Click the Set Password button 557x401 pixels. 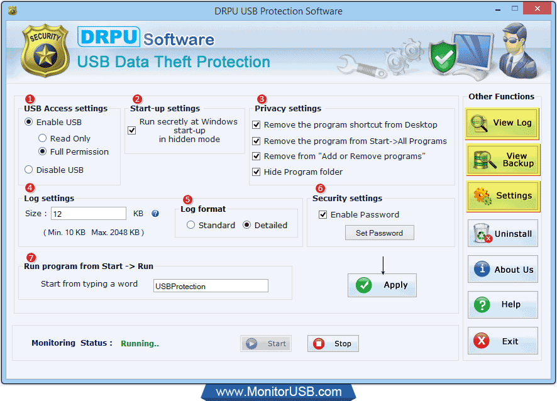point(379,233)
